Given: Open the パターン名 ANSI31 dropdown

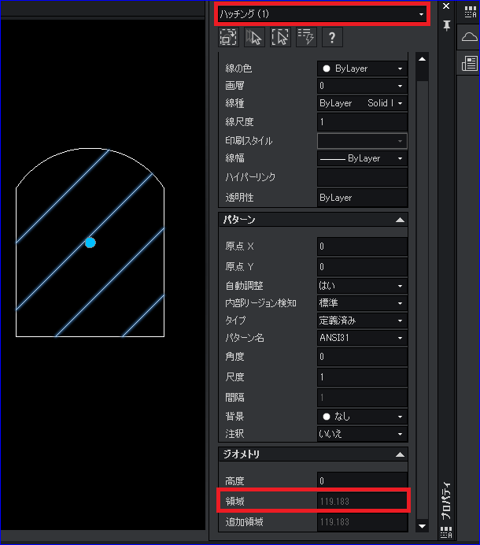Looking at the screenshot, I should [362, 338].
